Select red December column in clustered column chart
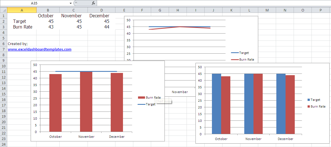Viewport: 331px width, 147px height. click(290, 105)
